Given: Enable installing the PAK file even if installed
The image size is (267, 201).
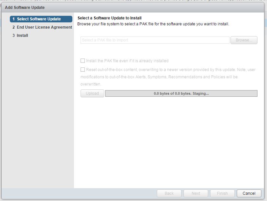Looking at the screenshot, I should [x=83, y=61].
